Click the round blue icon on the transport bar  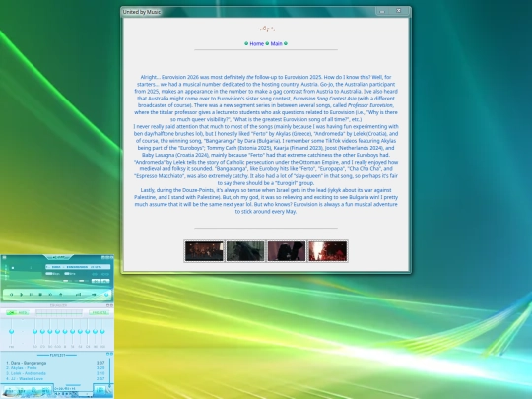tap(106, 295)
